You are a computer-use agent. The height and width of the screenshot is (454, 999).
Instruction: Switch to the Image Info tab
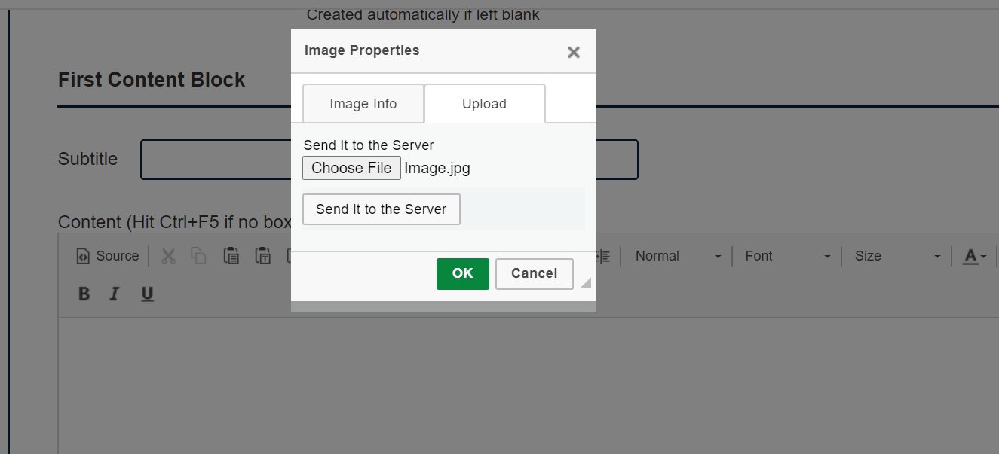(363, 104)
